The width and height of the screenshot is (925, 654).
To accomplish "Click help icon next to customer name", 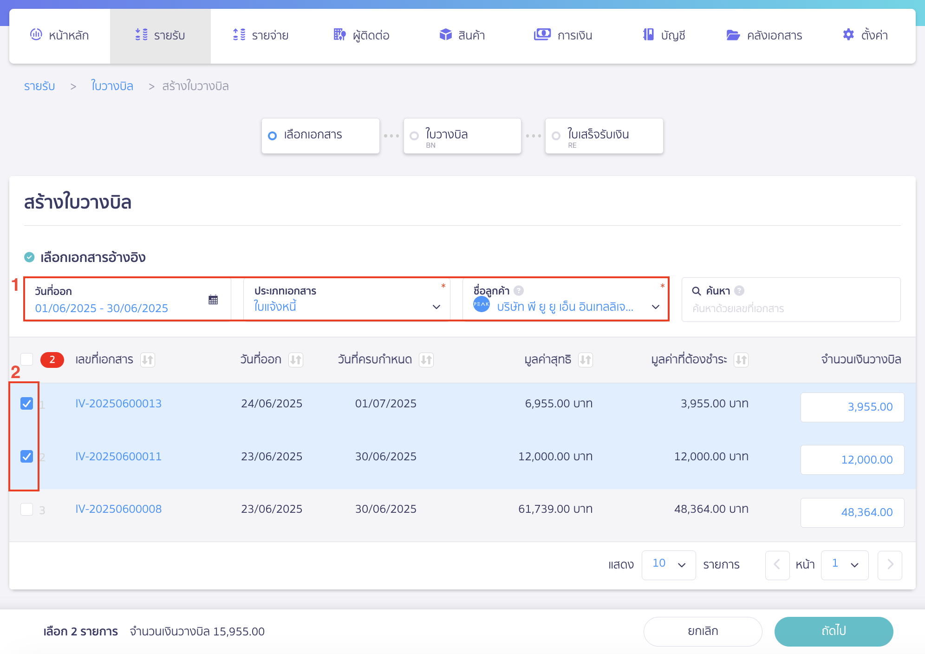I will tap(519, 291).
